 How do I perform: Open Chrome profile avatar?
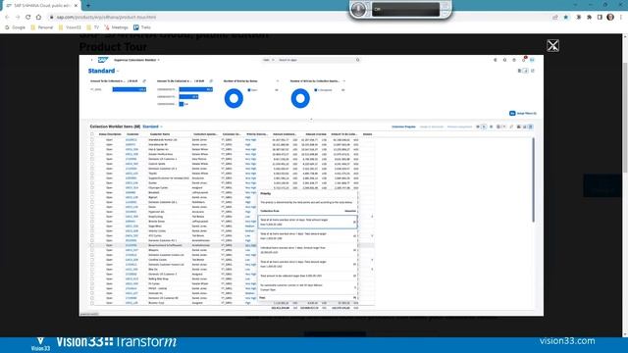[x=610, y=18]
